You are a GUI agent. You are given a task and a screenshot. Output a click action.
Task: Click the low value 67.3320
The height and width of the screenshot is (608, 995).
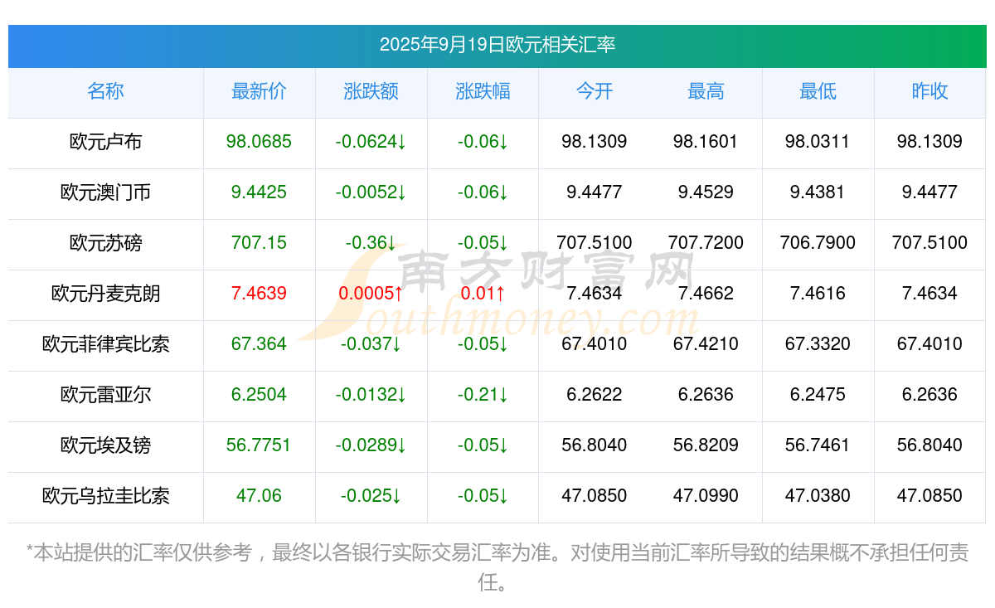tap(818, 344)
